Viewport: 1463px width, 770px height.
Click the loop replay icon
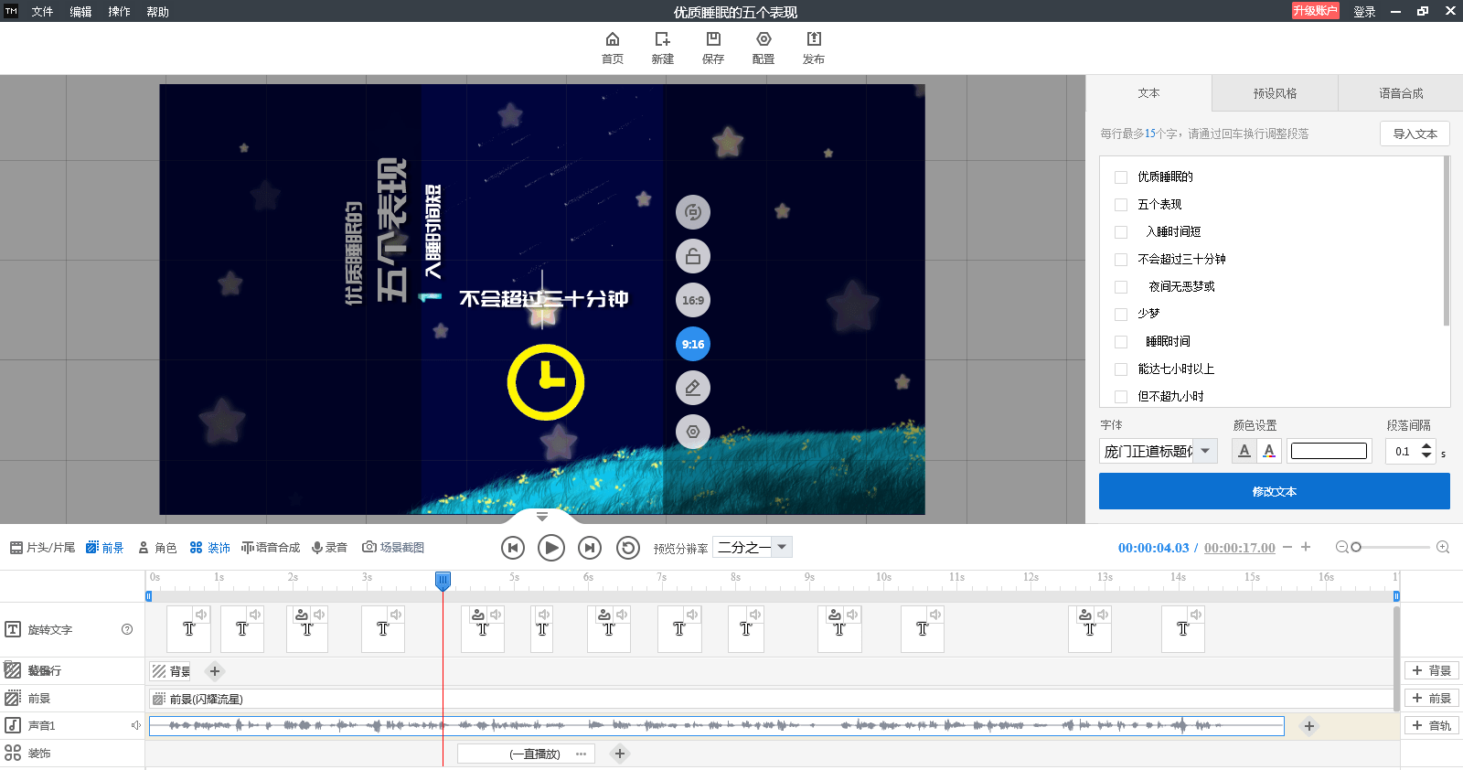coord(627,548)
